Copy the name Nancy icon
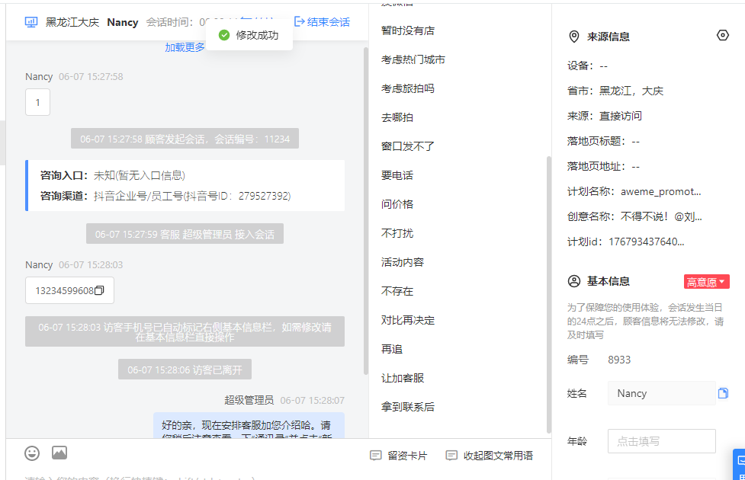 723,393
